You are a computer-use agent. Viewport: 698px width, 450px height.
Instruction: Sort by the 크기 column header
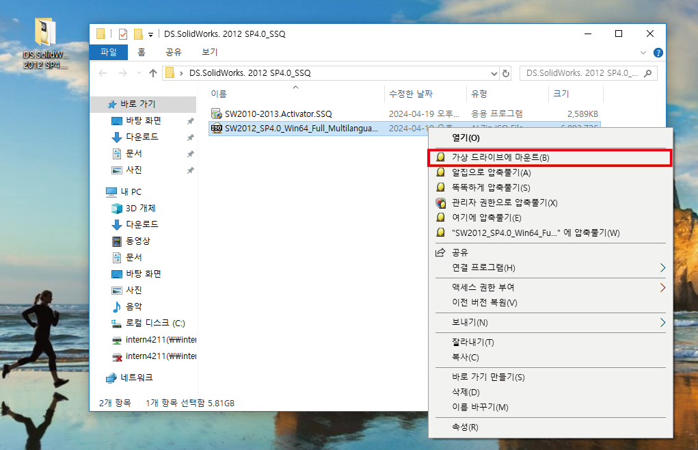tap(561, 94)
